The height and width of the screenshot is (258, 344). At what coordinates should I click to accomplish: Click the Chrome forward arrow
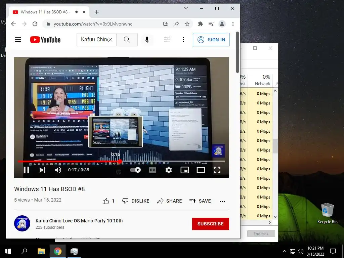pyautogui.click(x=24, y=24)
